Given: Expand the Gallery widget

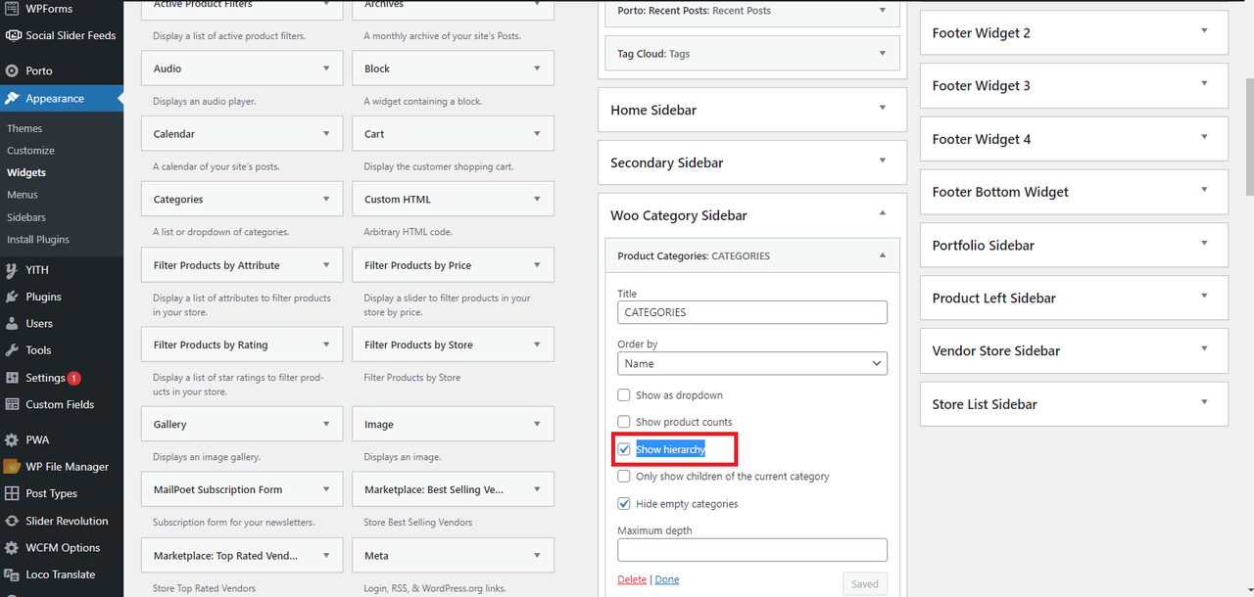Looking at the screenshot, I should (326, 425).
